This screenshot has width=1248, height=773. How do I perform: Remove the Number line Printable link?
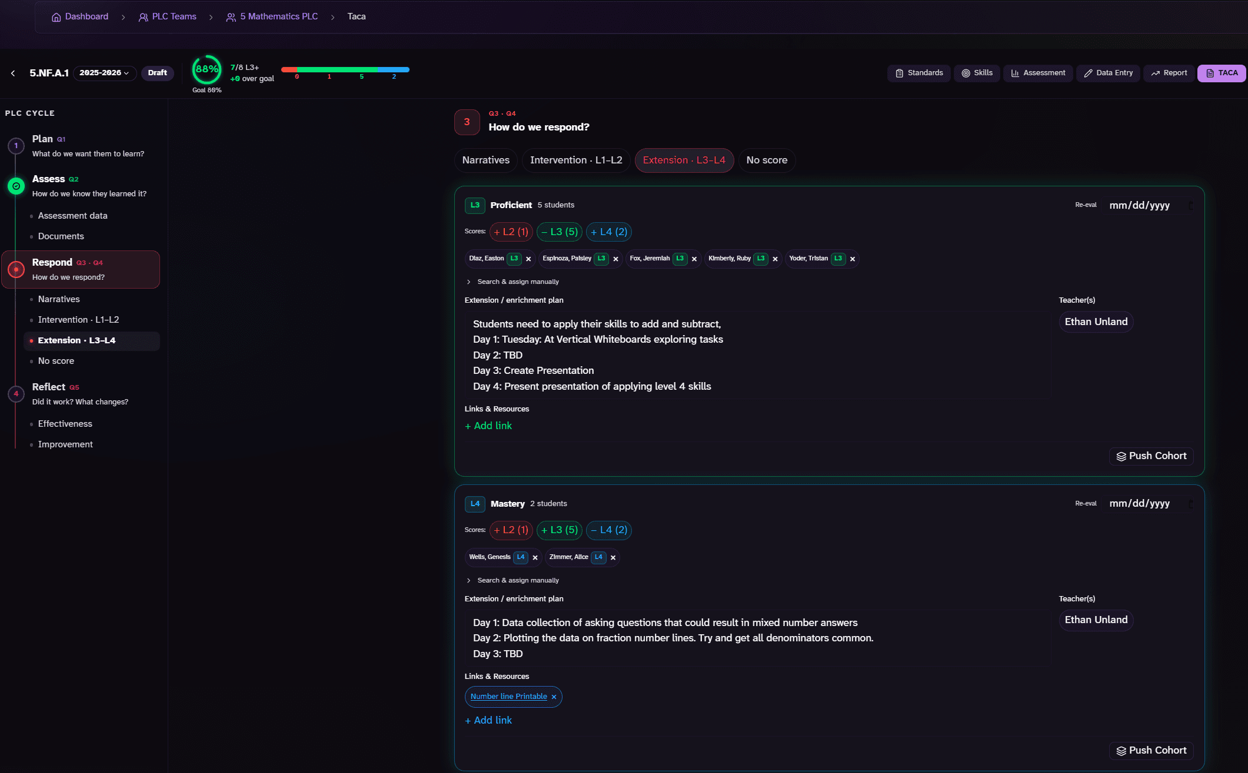554,697
